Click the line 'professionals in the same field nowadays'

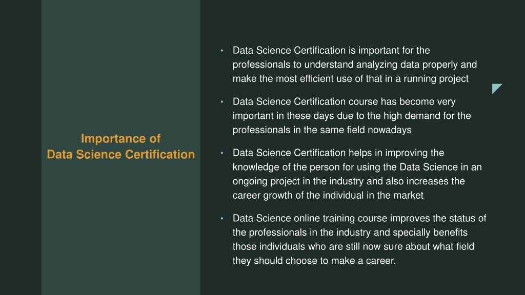pos(322,130)
